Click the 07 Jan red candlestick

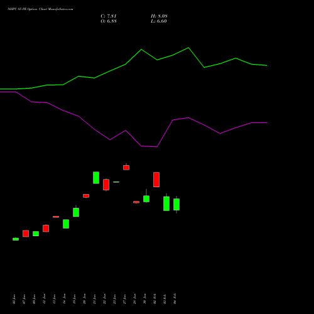pyautogui.click(x=26, y=234)
